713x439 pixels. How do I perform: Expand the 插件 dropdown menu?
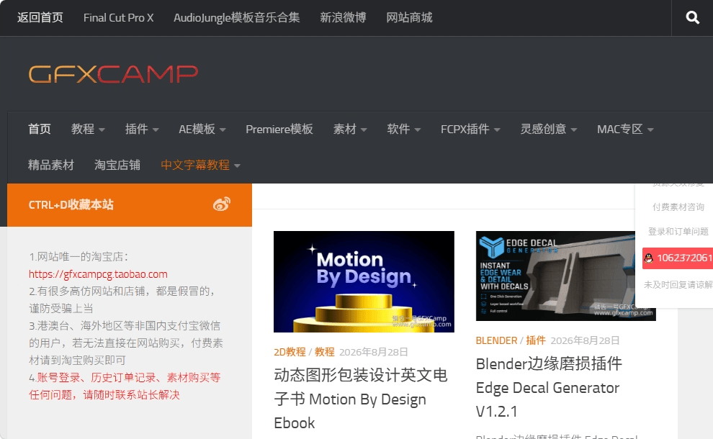pyautogui.click(x=142, y=129)
